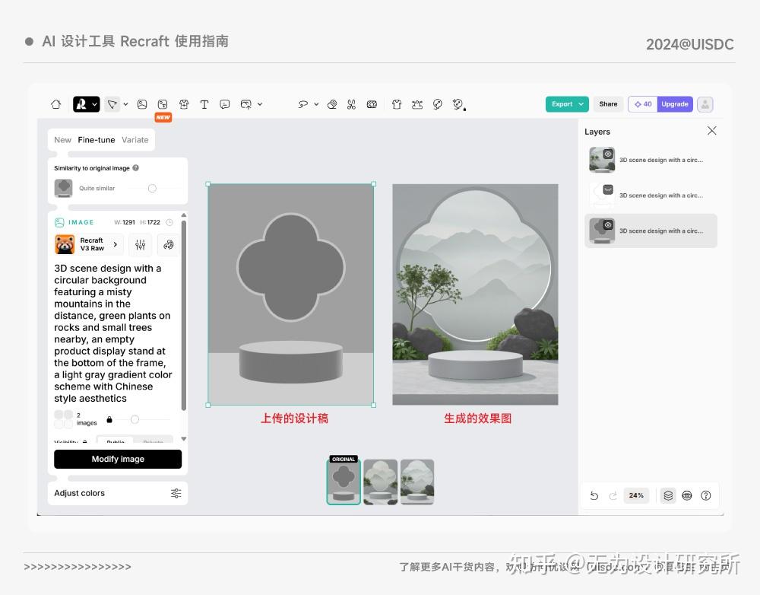Select the ORIGINAL thumbnail at bottom
The image size is (760, 595).
pyautogui.click(x=343, y=482)
